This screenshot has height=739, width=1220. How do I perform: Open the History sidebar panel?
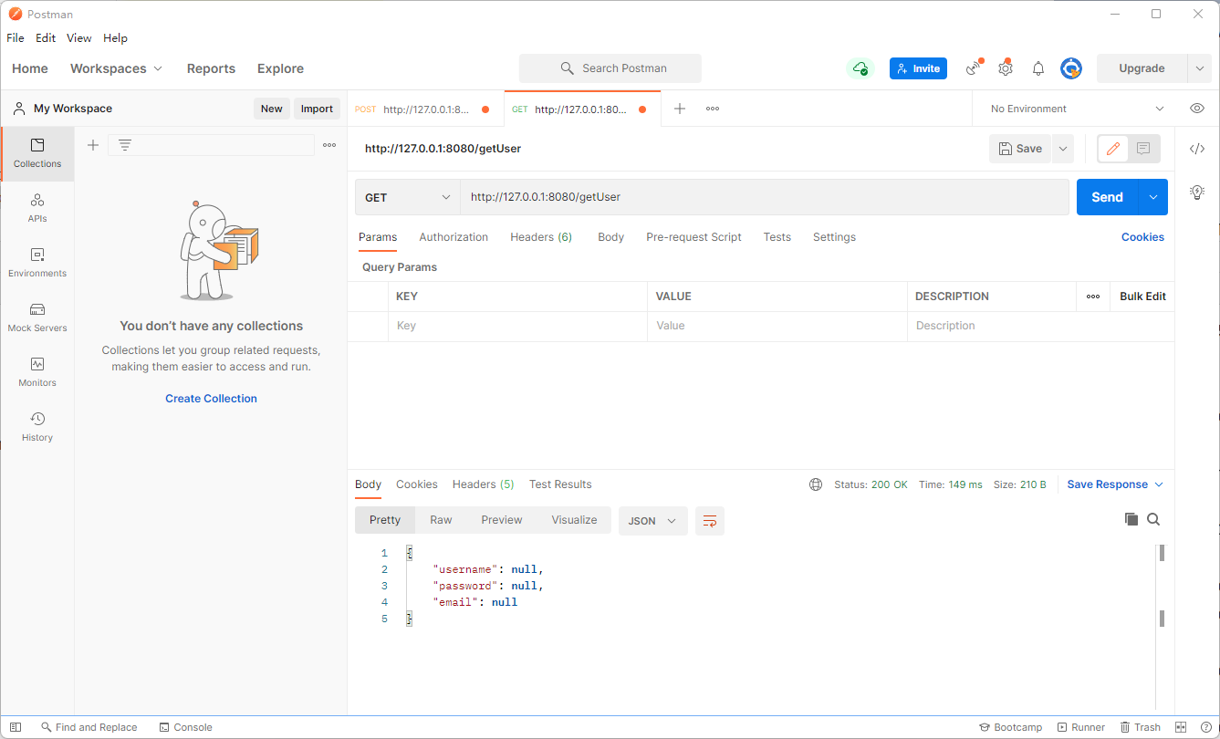click(x=37, y=427)
